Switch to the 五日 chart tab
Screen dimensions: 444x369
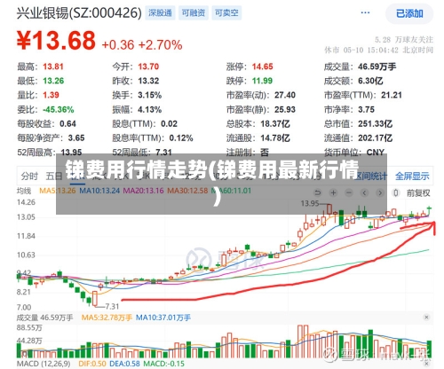click(x=54, y=177)
